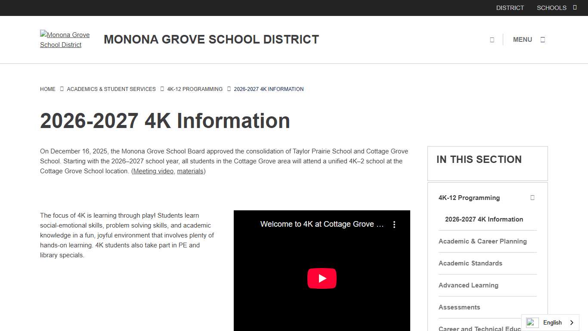588x331 pixels.
Task: Open the DISTRICT menu
Action: [x=510, y=7]
